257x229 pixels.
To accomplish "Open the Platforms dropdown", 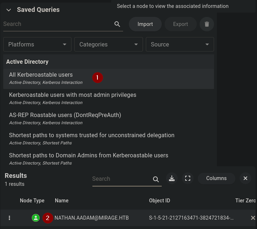I will (x=37, y=44).
